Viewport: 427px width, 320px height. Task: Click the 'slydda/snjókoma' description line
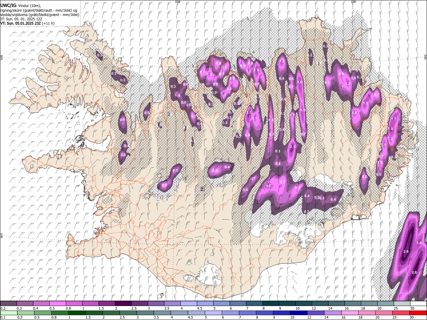40,15
